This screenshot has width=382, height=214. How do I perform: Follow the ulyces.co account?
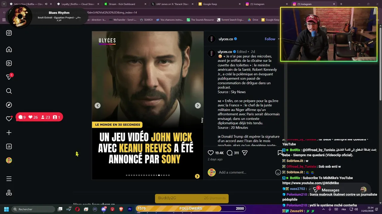coord(270,39)
